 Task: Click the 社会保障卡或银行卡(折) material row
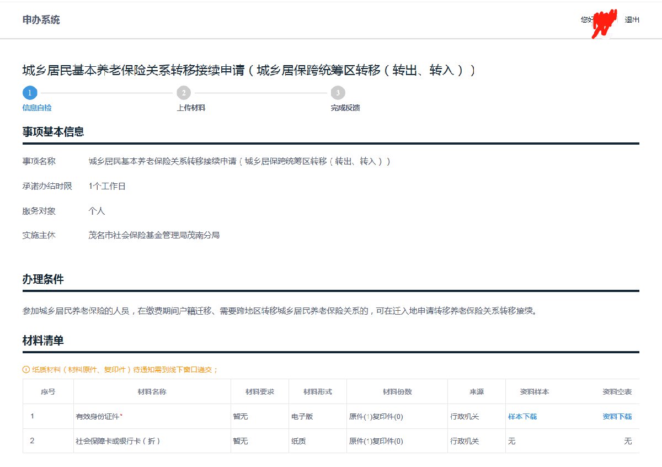coord(118,442)
